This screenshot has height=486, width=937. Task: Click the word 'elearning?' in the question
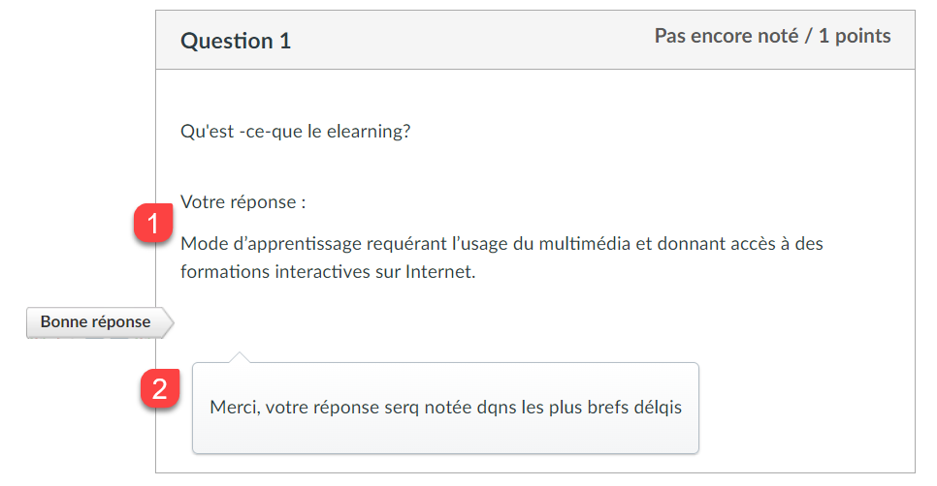coord(369,132)
